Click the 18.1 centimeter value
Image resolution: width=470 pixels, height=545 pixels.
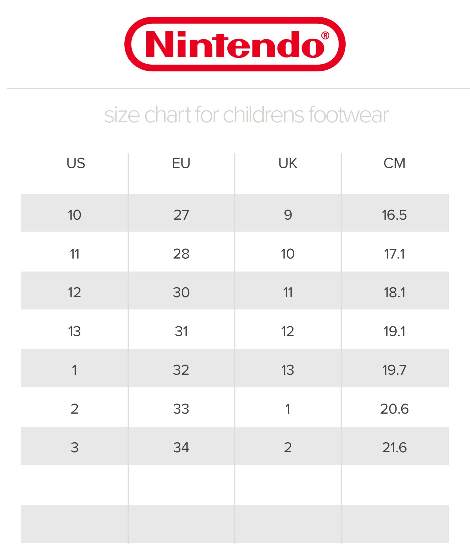point(394,292)
